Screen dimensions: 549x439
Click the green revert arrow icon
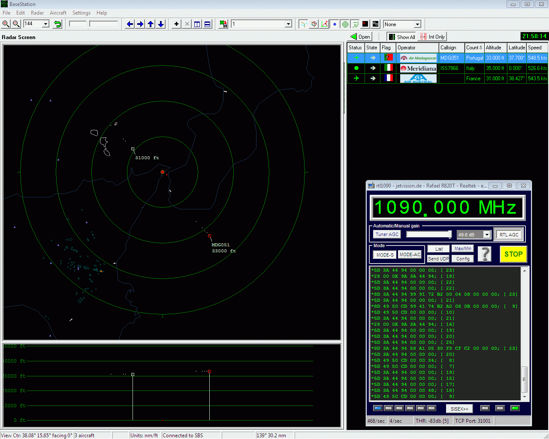[x=57, y=24]
